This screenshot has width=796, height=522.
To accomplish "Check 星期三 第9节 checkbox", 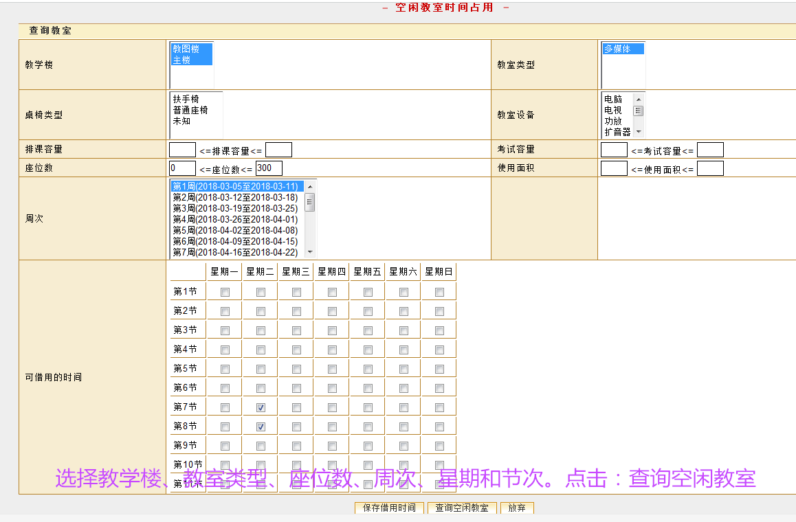I will point(296,446).
